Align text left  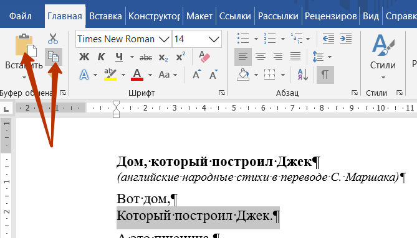pos(243,57)
